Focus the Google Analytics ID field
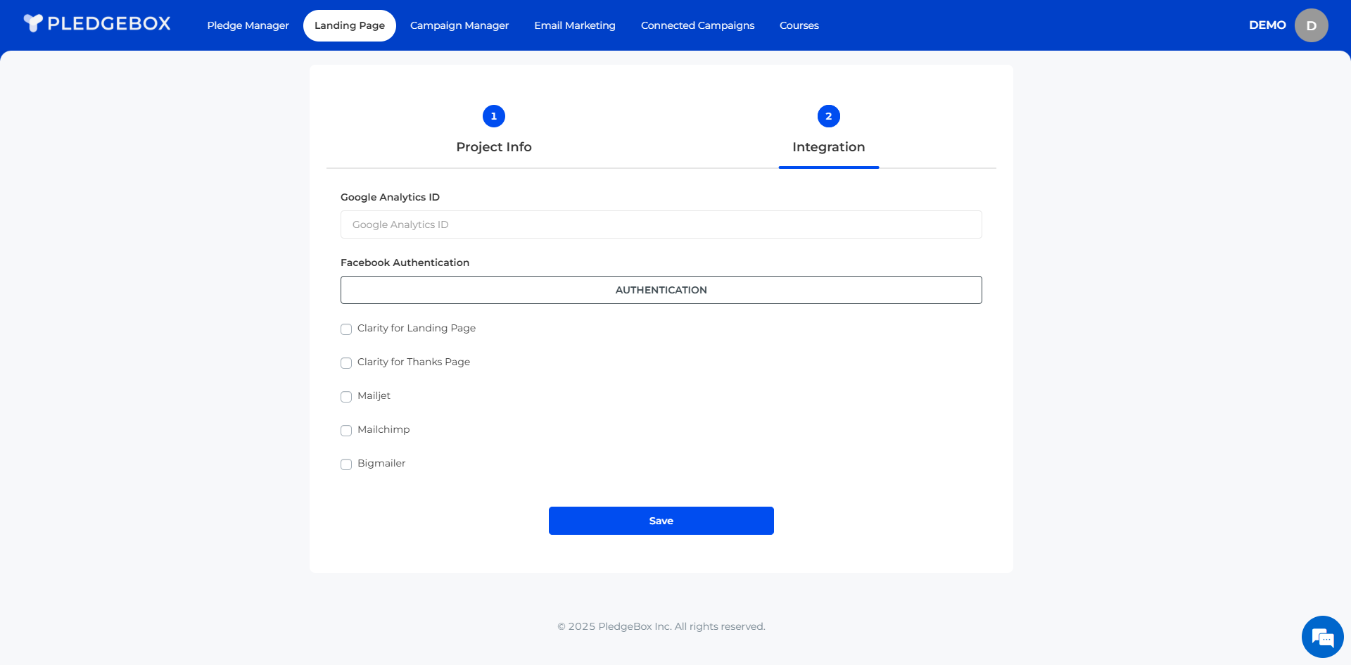 pos(661,224)
